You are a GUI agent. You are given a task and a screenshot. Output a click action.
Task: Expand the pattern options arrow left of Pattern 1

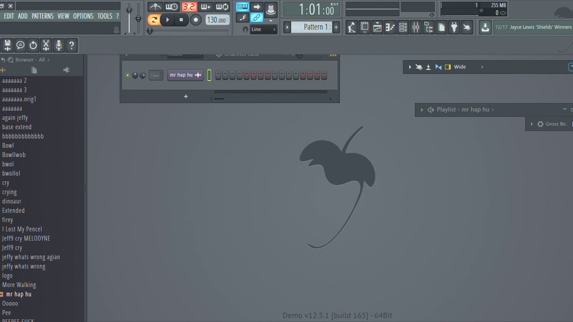point(287,27)
